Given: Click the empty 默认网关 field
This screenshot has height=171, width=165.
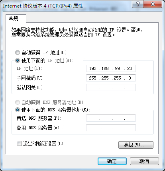Looking at the screenshot, I should pos(111,87).
